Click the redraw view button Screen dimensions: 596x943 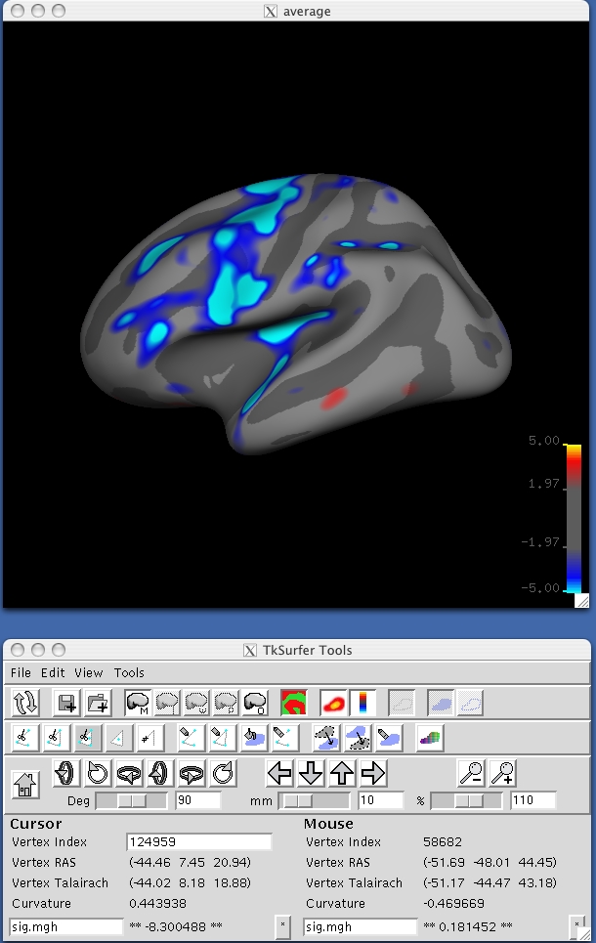[26, 703]
